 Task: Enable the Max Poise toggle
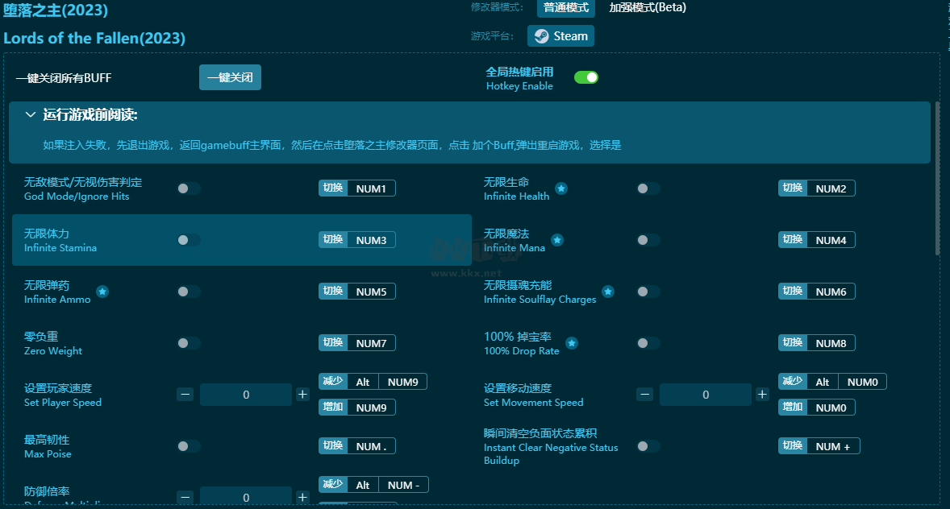coord(189,446)
